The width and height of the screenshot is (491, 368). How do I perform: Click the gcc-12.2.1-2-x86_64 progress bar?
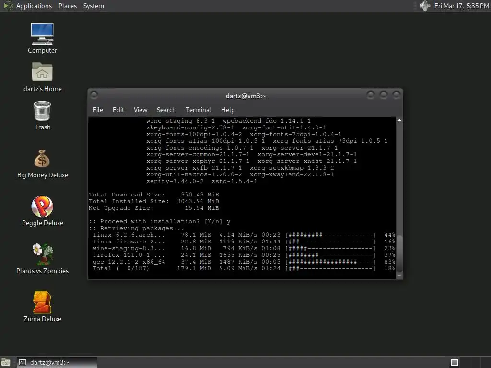click(x=330, y=262)
